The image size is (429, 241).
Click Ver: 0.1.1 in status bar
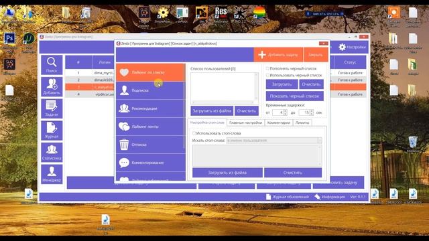tap(357, 197)
